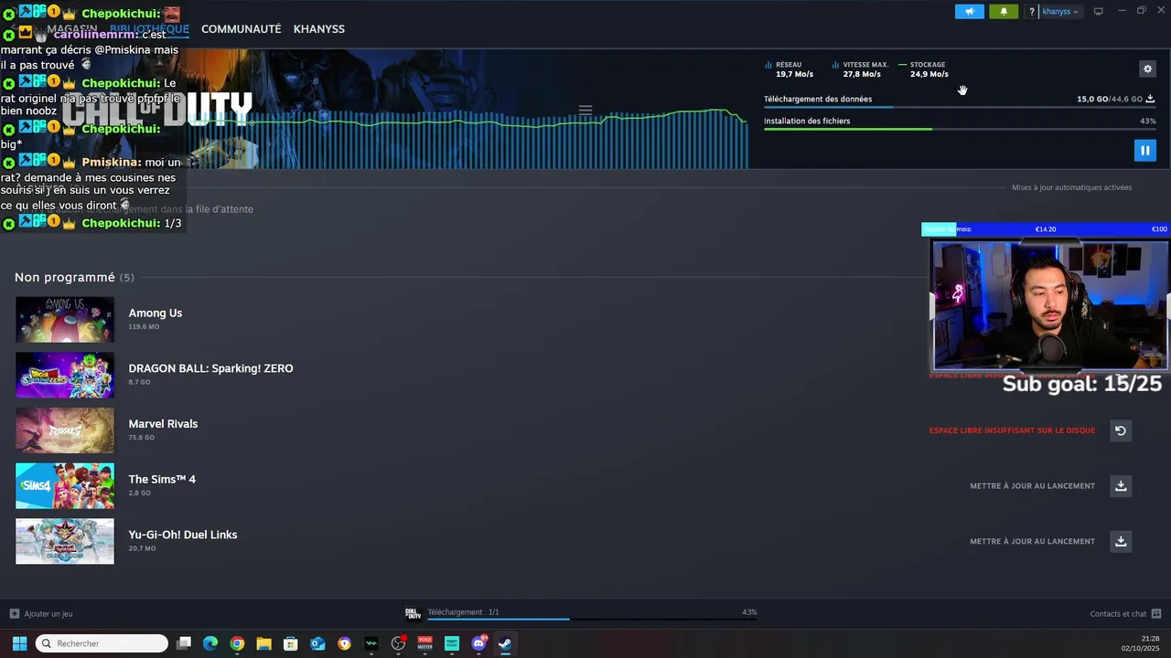Click the Installation des fichiers progress bar
This screenshot has height=658, width=1171.
point(960,129)
